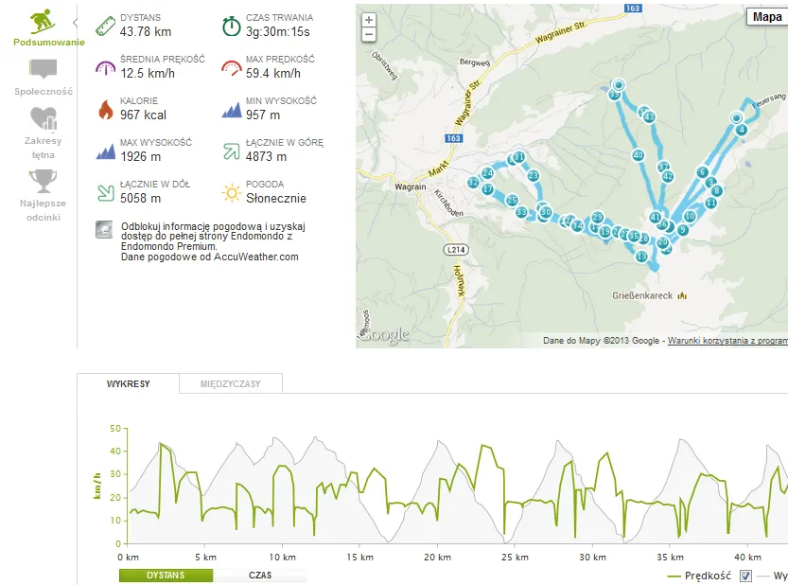This screenshot has height=585, width=788.
Task: Click the mountain icon next to Max Wysokość
Action: click(104, 152)
